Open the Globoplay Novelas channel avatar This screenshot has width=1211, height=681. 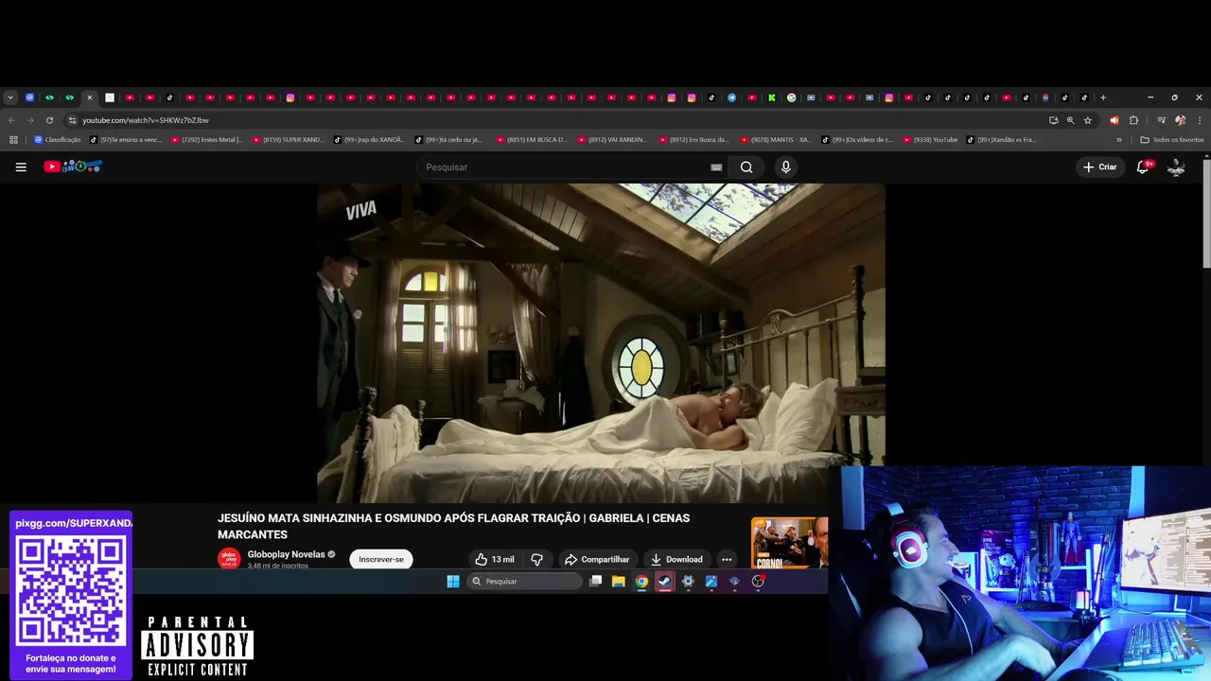[229, 558]
